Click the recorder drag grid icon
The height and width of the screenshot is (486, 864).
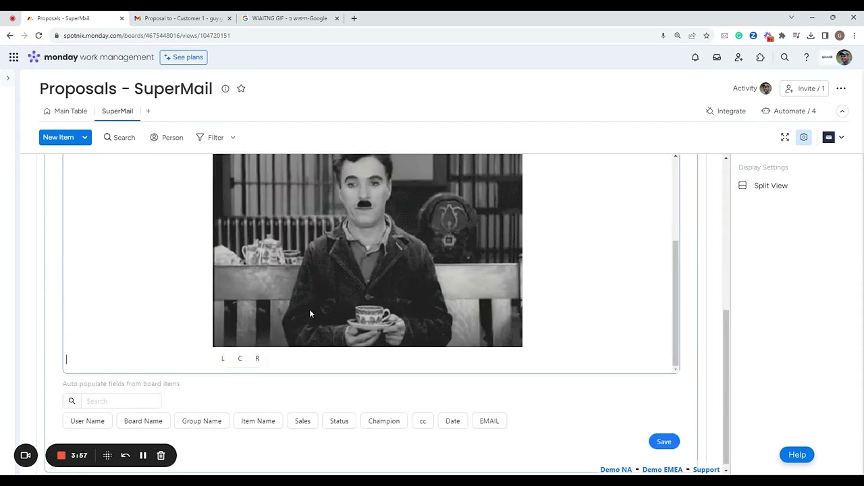(x=107, y=456)
